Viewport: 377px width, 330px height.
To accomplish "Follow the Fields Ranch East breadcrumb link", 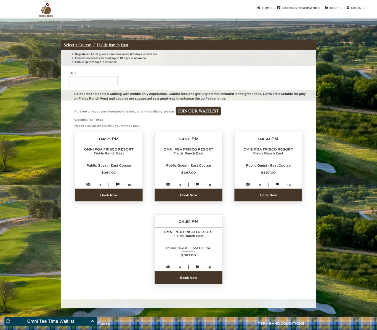I will [113, 45].
